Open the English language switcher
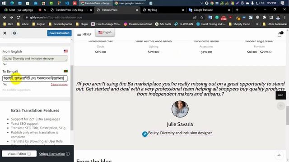The height and width of the screenshot is (162, 289). tap(105, 32)
